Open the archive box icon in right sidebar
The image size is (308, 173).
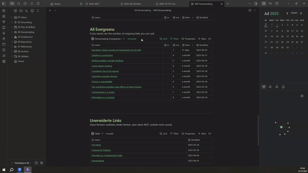(277, 3)
